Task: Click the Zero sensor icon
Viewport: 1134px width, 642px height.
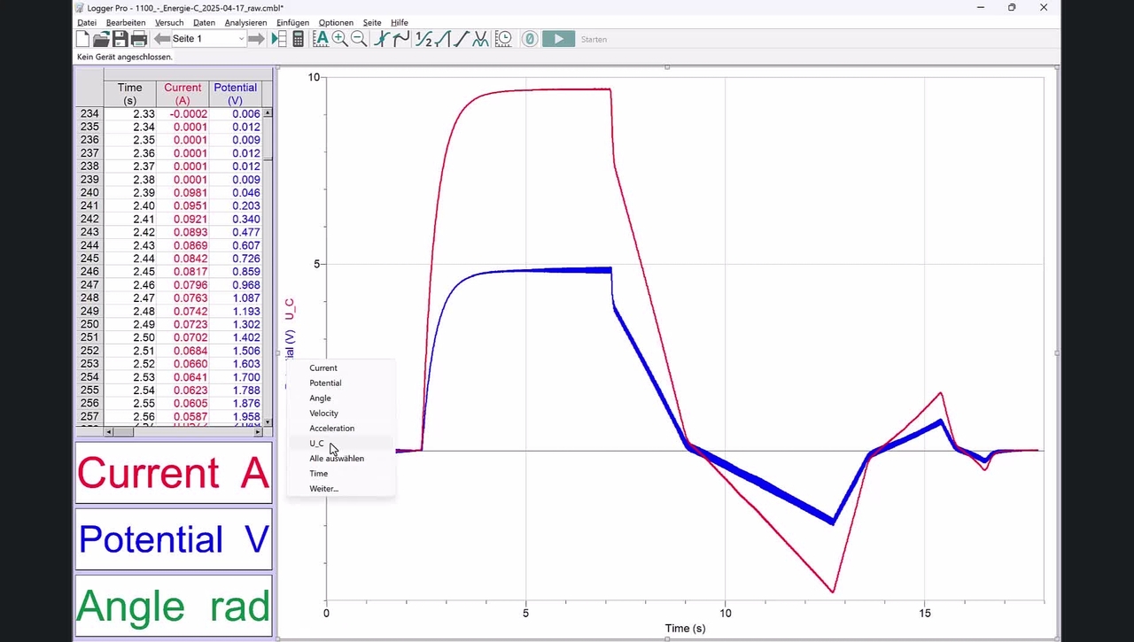Action: [x=530, y=39]
